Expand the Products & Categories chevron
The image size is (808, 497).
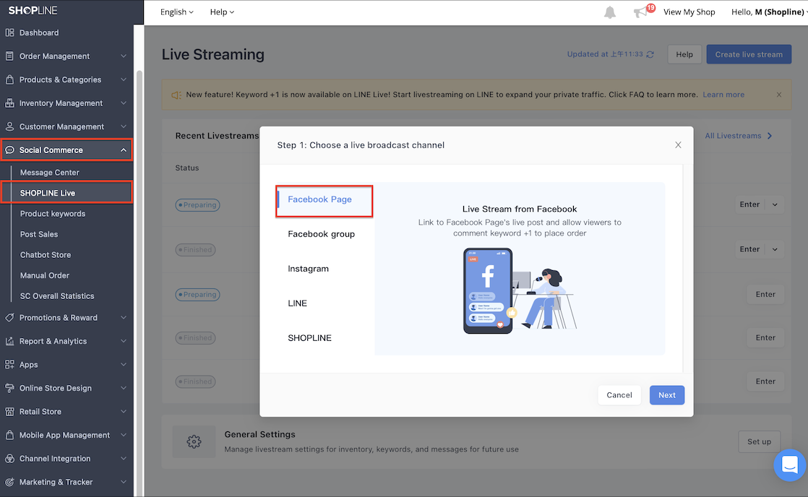pos(124,79)
